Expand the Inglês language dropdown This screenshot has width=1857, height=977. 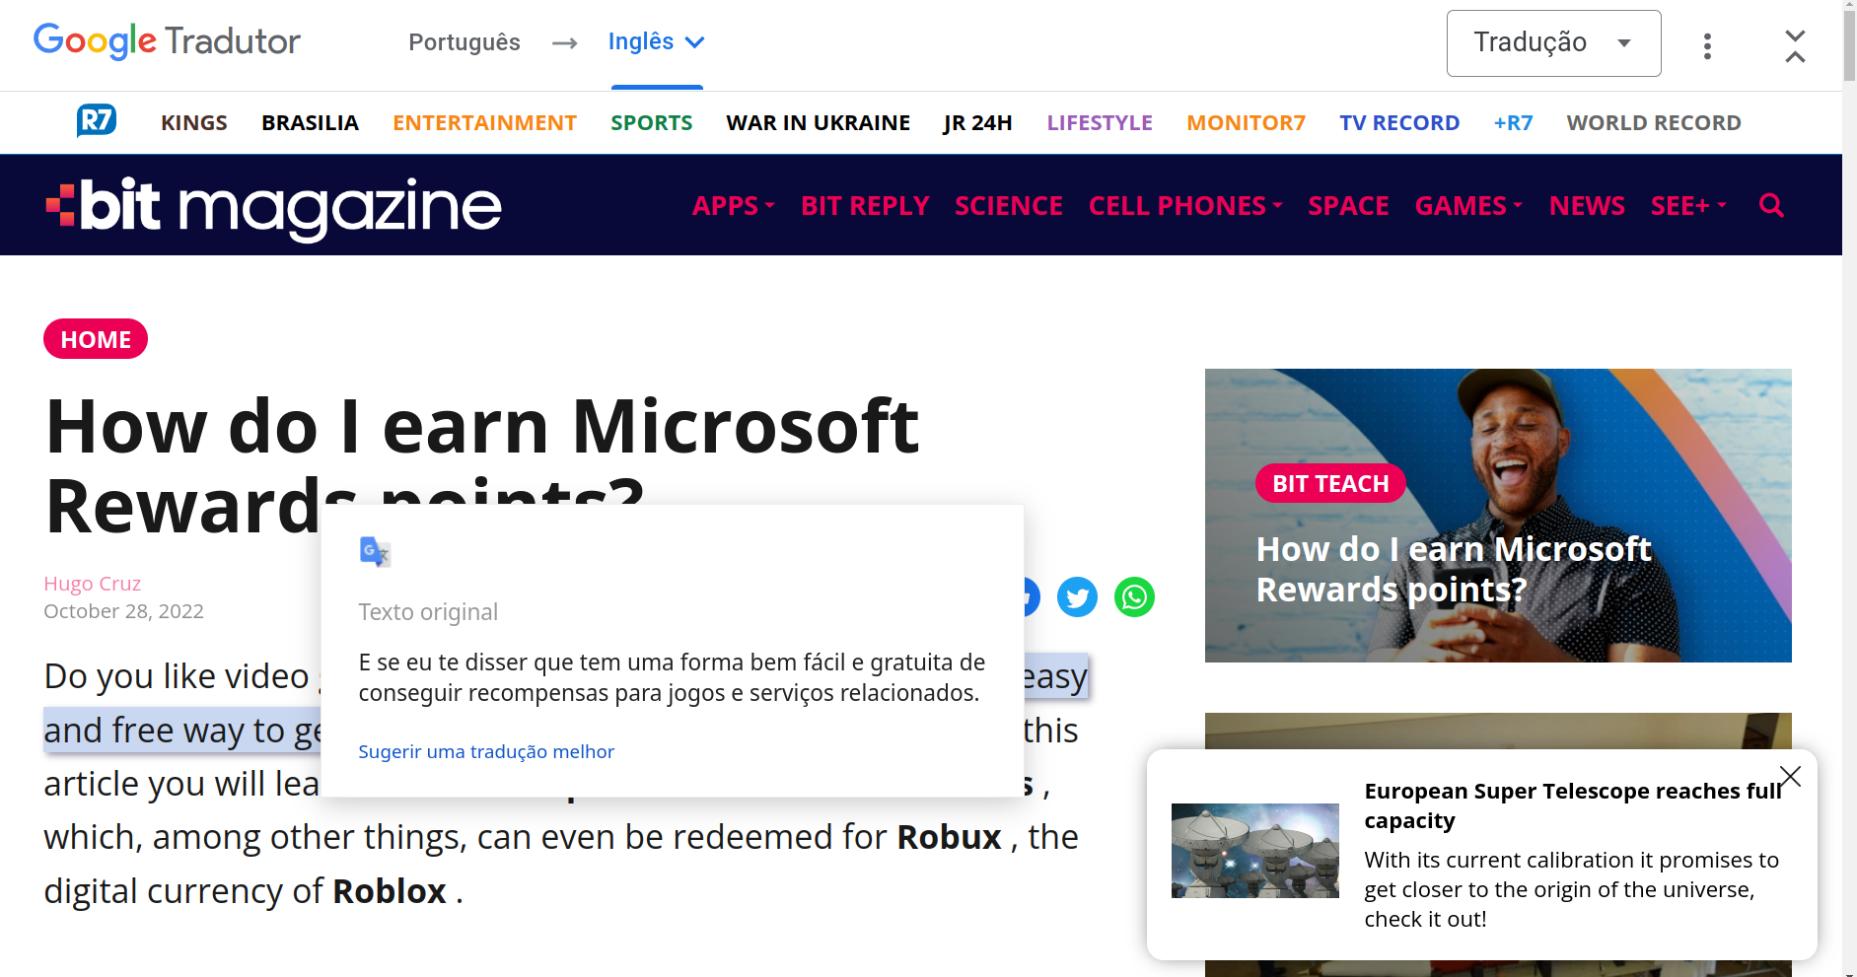[657, 41]
